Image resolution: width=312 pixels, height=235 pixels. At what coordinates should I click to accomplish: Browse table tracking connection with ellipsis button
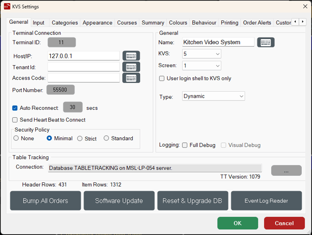coord(286,170)
